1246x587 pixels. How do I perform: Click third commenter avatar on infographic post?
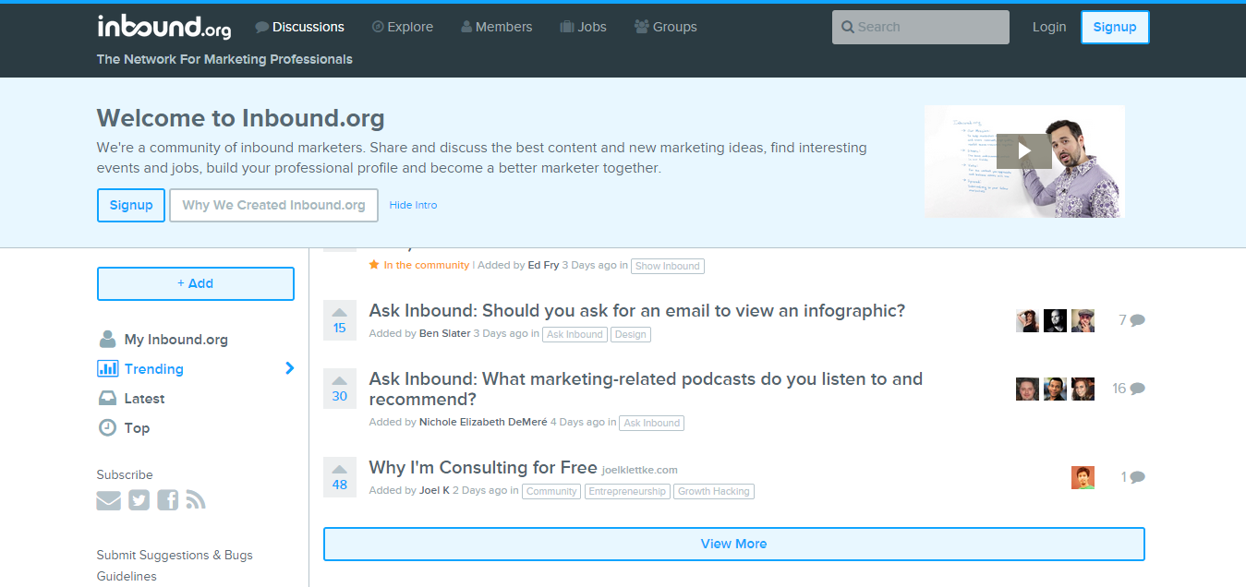click(x=1083, y=320)
